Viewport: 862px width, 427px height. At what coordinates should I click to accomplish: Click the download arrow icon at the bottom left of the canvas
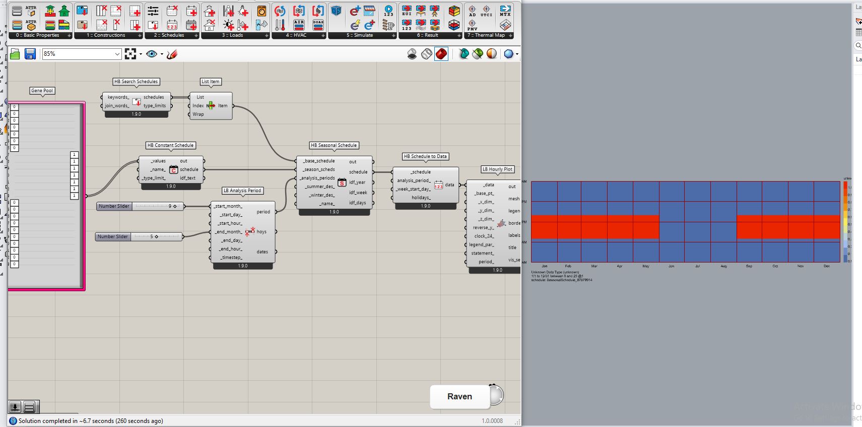15,406
